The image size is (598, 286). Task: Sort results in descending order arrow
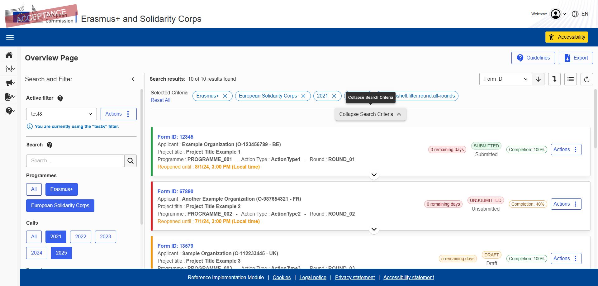[538, 79]
